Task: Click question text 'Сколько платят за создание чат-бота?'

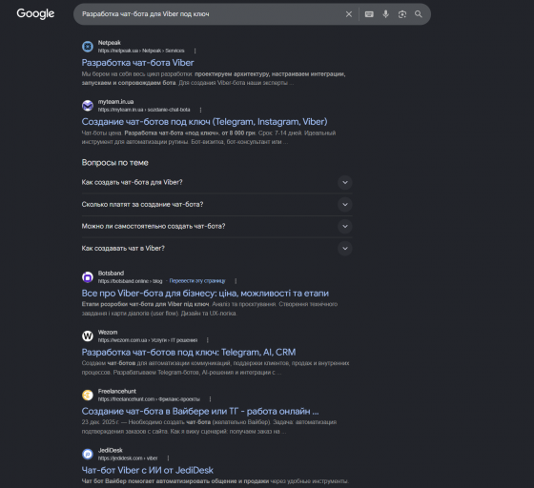Action: [142, 205]
